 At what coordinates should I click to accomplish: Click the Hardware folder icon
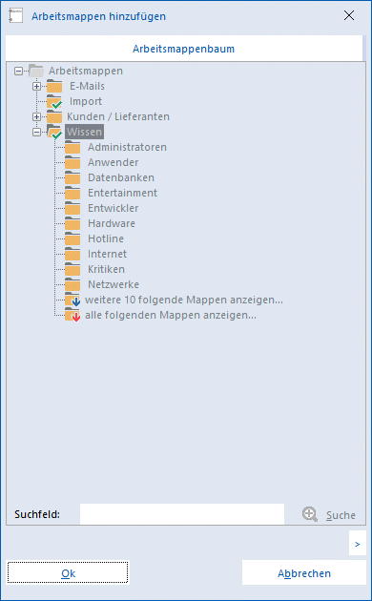pos(72,223)
